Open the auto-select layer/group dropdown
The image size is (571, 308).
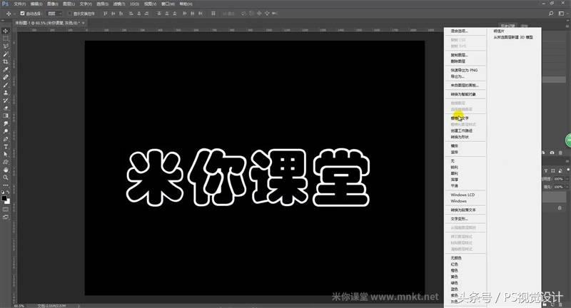[x=55, y=14]
